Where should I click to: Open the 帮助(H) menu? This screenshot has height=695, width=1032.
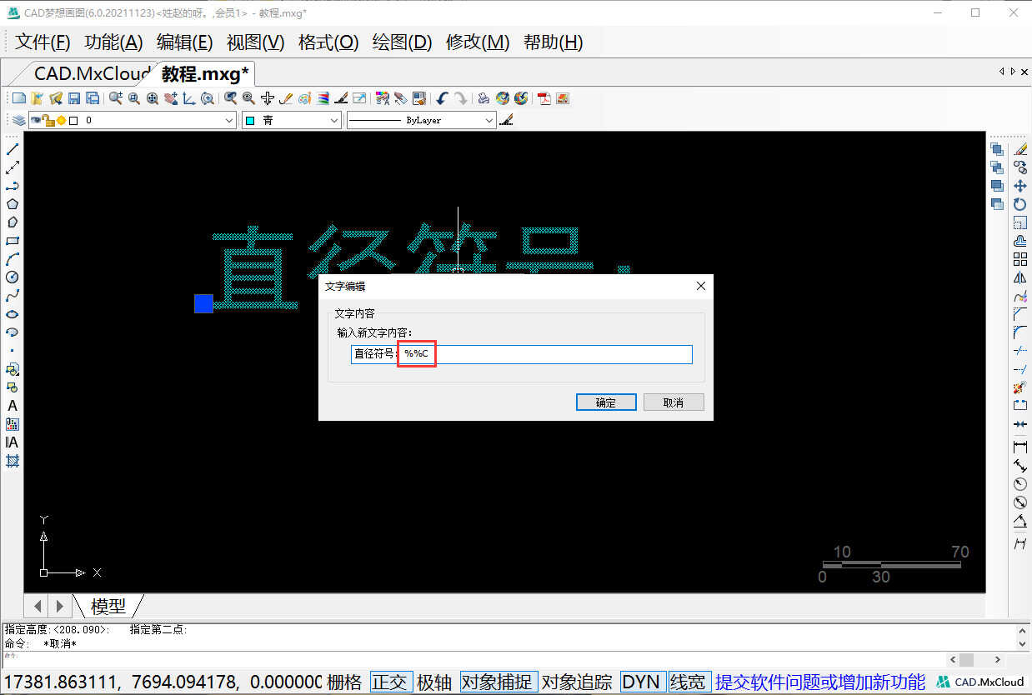click(x=553, y=42)
